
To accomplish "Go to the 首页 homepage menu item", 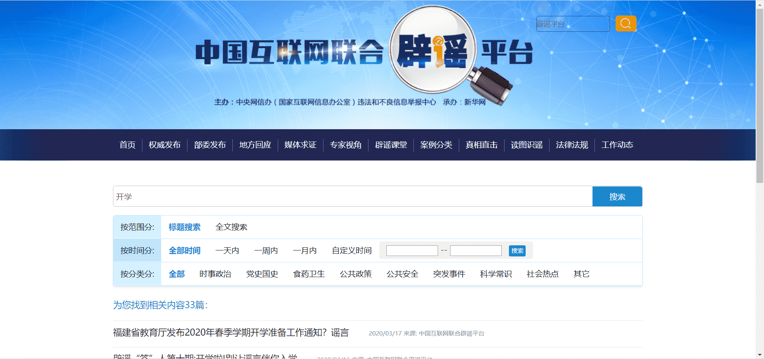I will pos(127,145).
